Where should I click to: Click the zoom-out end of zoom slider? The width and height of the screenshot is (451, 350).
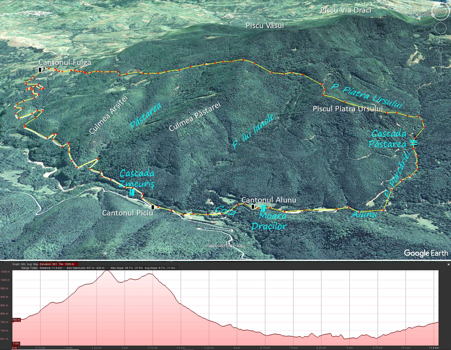[441, 79]
